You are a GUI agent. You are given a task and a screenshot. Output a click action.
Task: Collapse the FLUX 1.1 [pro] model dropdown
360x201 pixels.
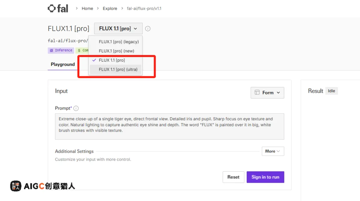118,28
